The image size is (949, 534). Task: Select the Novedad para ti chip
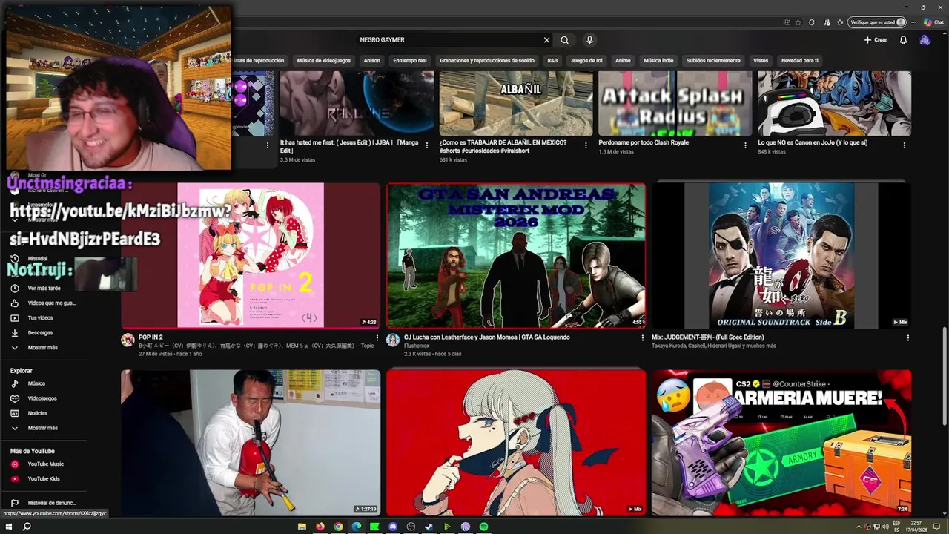click(800, 61)
